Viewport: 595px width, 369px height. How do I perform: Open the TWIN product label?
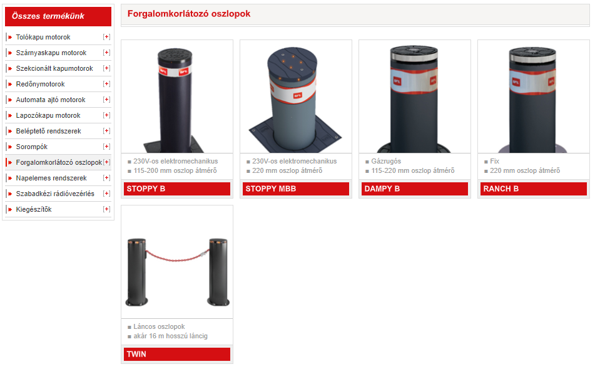pyautogui.click(x=177, y=354)
